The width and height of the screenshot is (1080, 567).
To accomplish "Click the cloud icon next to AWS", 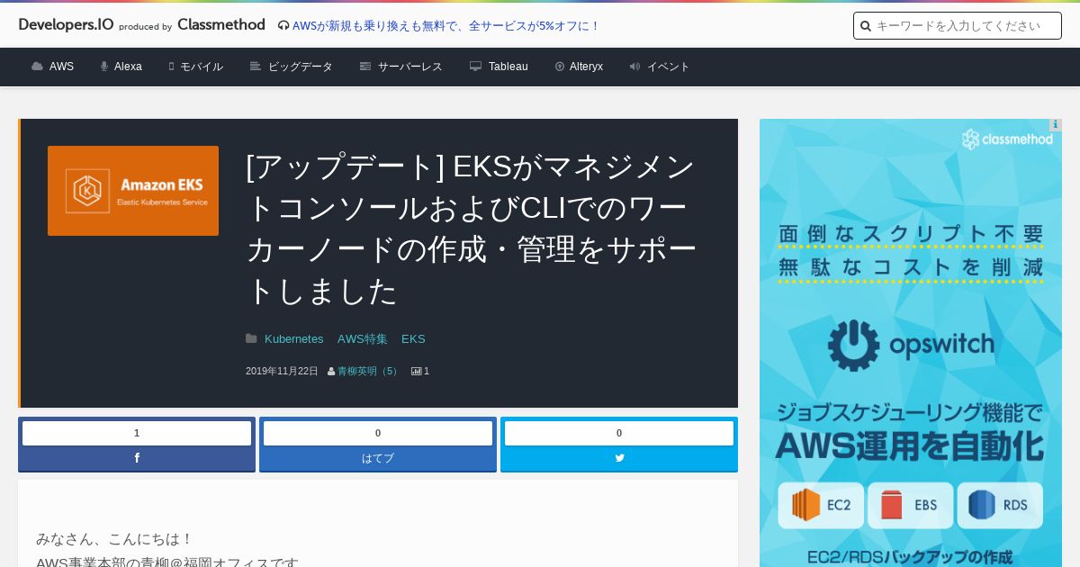I will point(37,67).
